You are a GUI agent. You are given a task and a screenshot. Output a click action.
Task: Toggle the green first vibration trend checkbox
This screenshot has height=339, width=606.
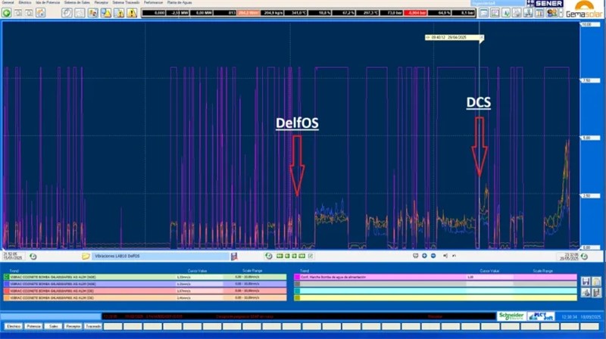coord(7,278)
